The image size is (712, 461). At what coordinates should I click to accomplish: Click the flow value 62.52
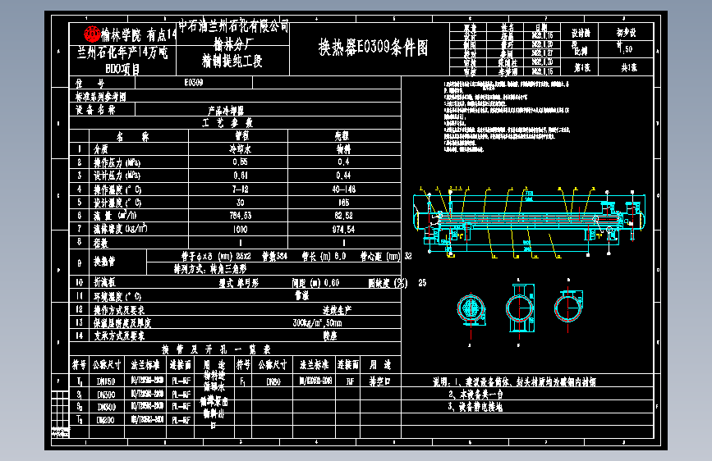[x=343, y=216]
